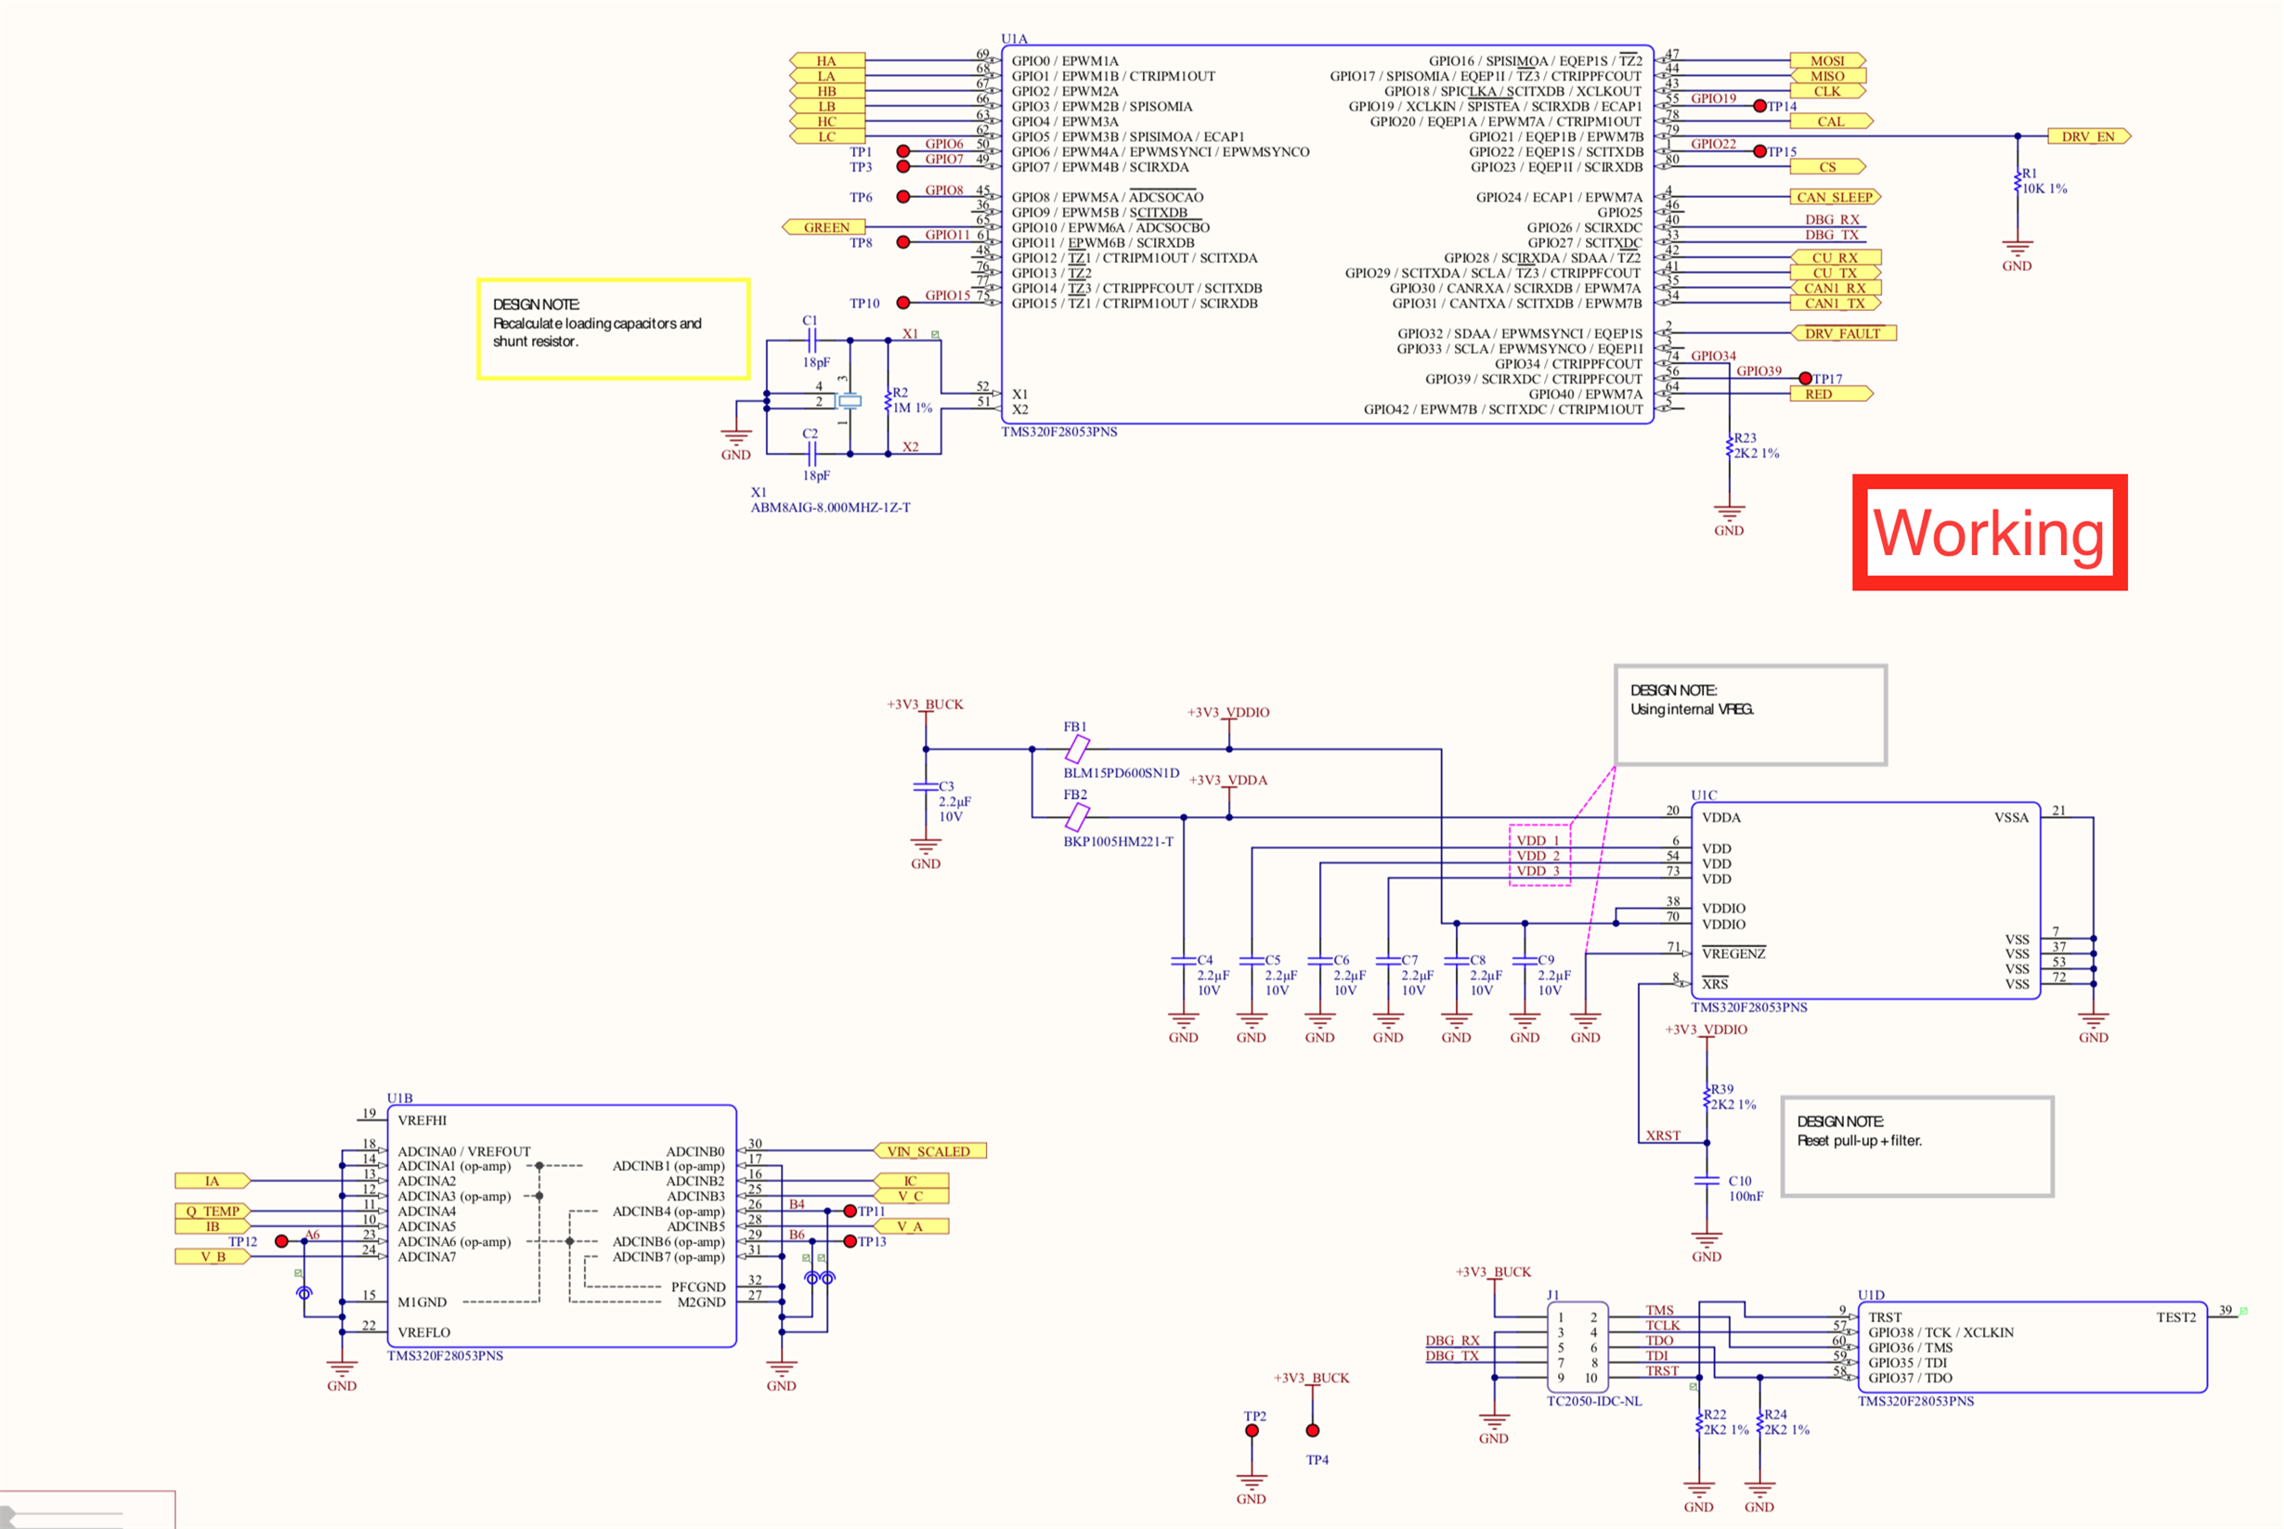Select the TP17 test point dot
This screenshot has width=2284, height=1529.
point(1805,379)
